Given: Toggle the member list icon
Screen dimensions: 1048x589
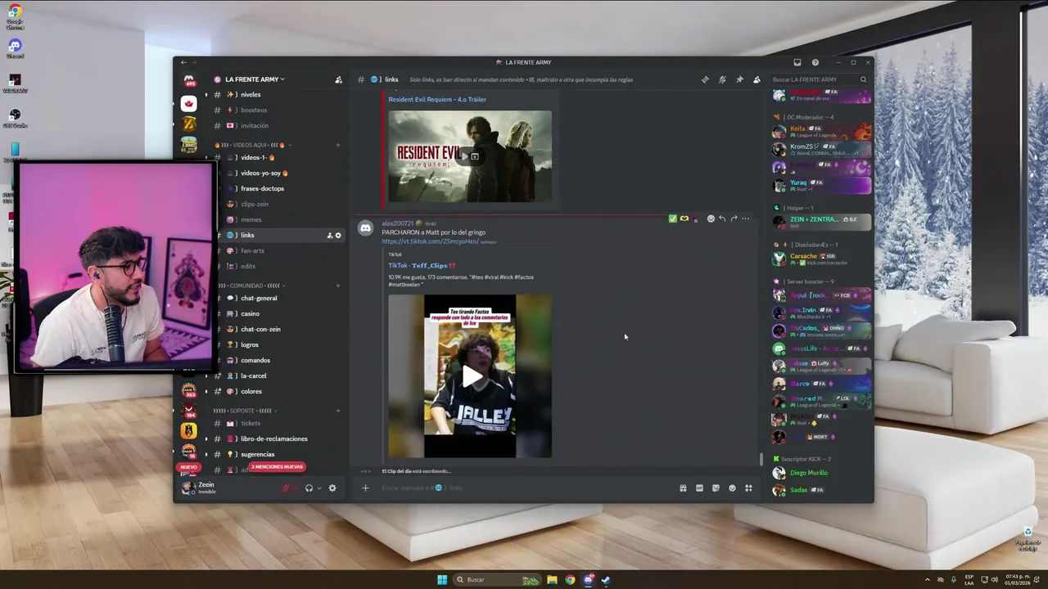Looking at the screenshot, I should [757, 79].
